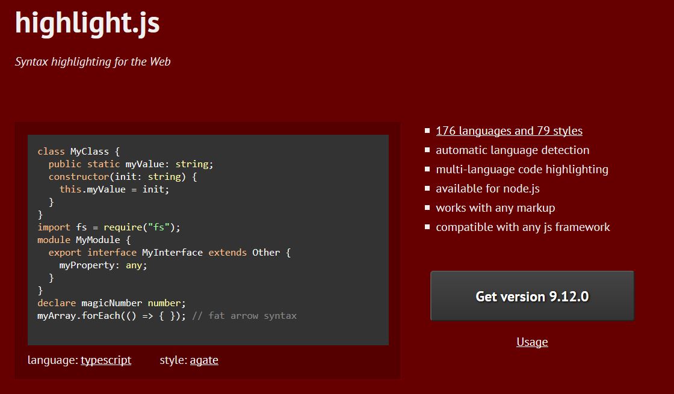Click 'automatic language detection' bullet text

[x=512, y=150]
